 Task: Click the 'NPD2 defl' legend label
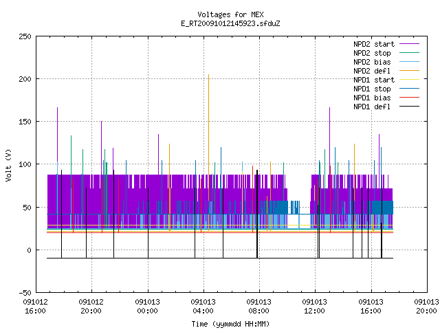[372, 71]
